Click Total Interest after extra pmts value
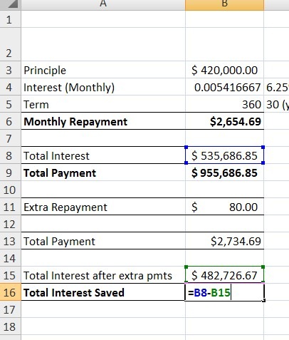 (224, 275)
